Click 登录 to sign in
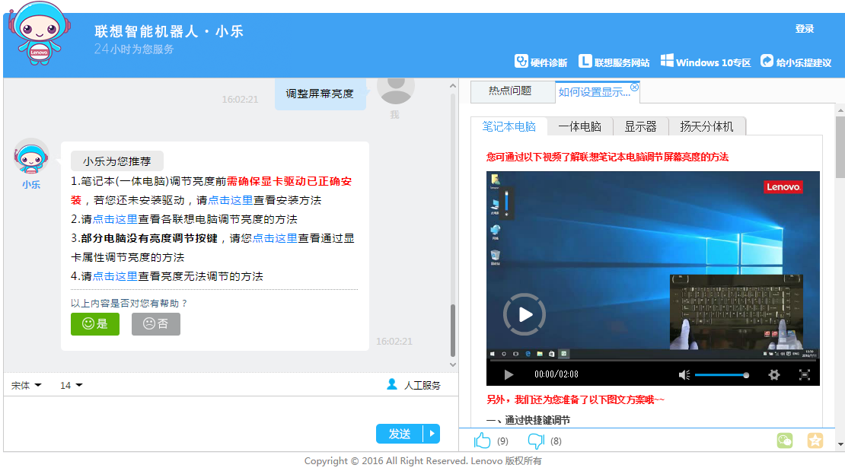845x471 pixels. [x=804, y=29]
